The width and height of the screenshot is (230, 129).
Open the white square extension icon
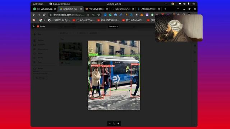(x=137, y=15)
